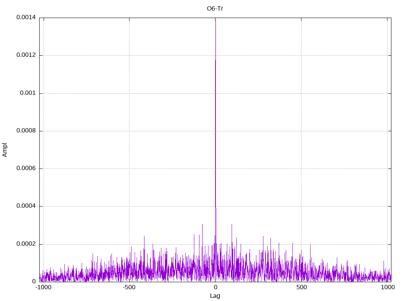Viewport: 402px width, 301px height.
Task: Click the 0.001 y-axis tick label
Action: (x=28, y=93)
